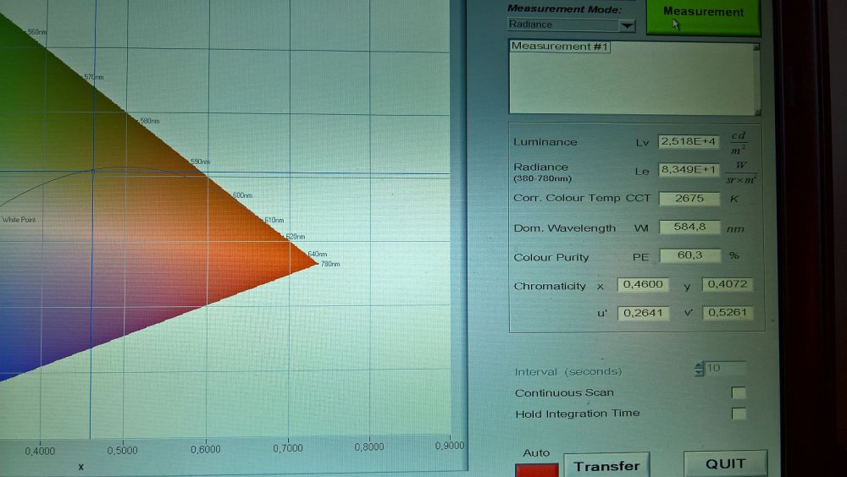Enable the Continuous Scan checkbox
Image resolution: width=847 pixels, height=477 pixels.
pos(739,393)
